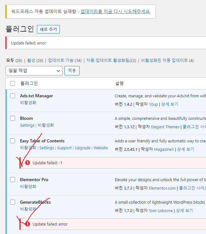
Task: Check the GenerateBlocks plugin checkbox
Action: click(13, 202)
